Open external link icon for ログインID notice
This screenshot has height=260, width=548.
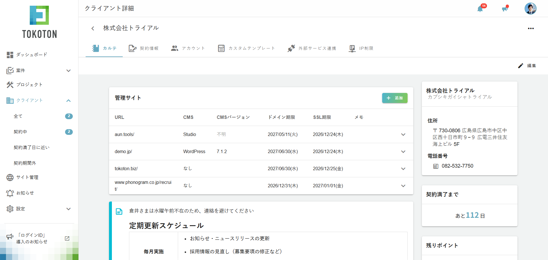(67, 238)
